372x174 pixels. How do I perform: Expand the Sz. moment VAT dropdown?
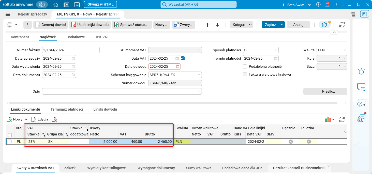point(199,50)
